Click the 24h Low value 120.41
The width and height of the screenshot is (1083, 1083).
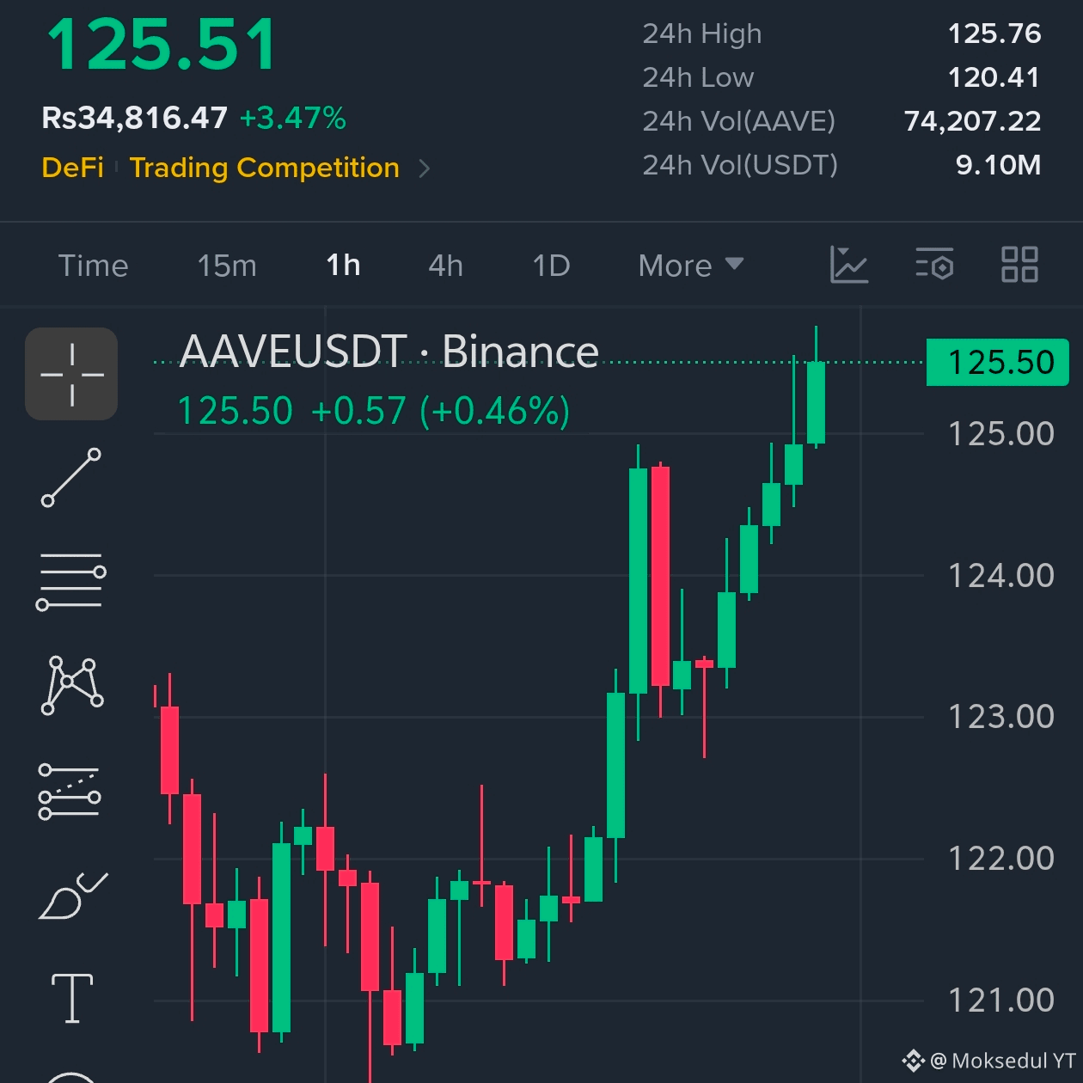tap(994, 77)
